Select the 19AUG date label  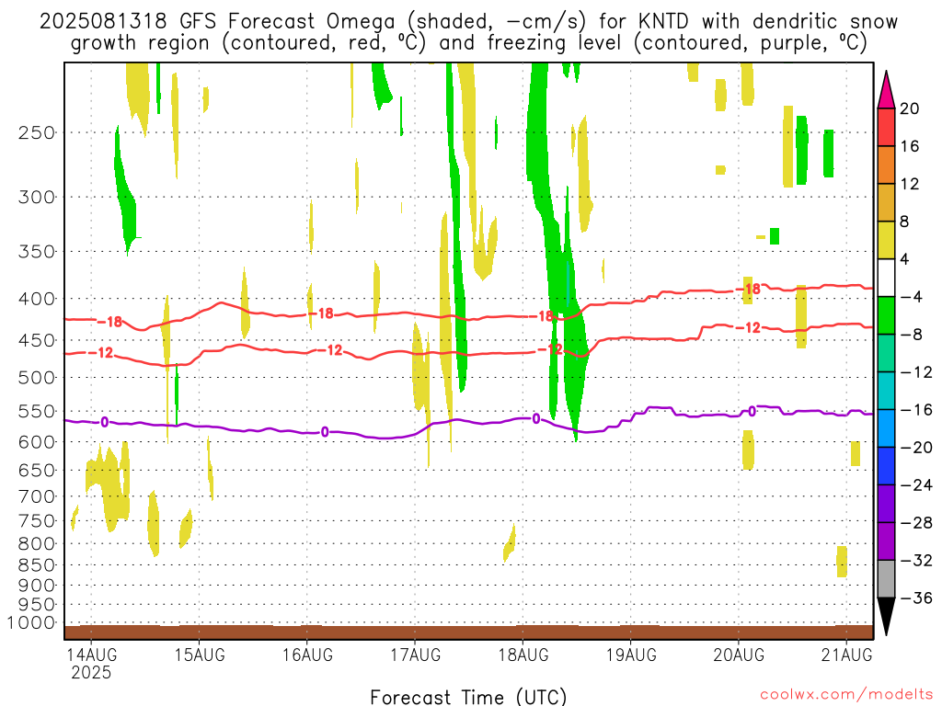click(x=631, y=655)
